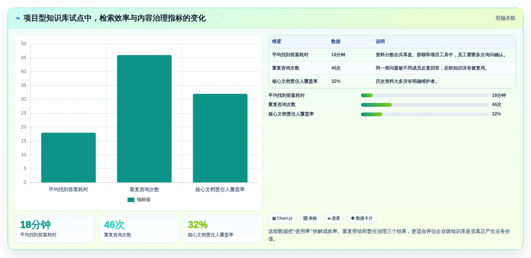Click the page title 项目型知识库试点中
This screenshot has width=531, height=258.
pyautogui.click(x=115, y=18)
